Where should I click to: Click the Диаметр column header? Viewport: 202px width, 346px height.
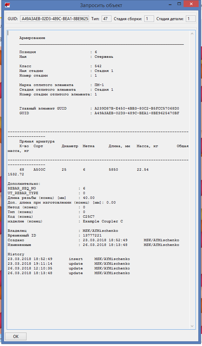70,146
